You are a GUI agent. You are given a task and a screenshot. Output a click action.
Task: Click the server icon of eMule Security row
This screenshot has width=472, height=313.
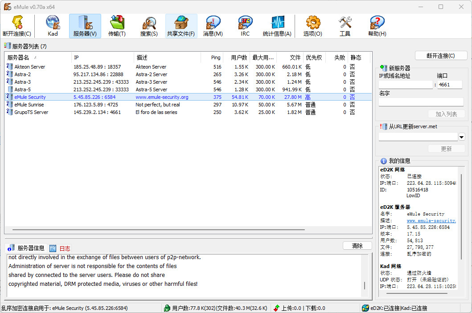click(x=10, y=97)
